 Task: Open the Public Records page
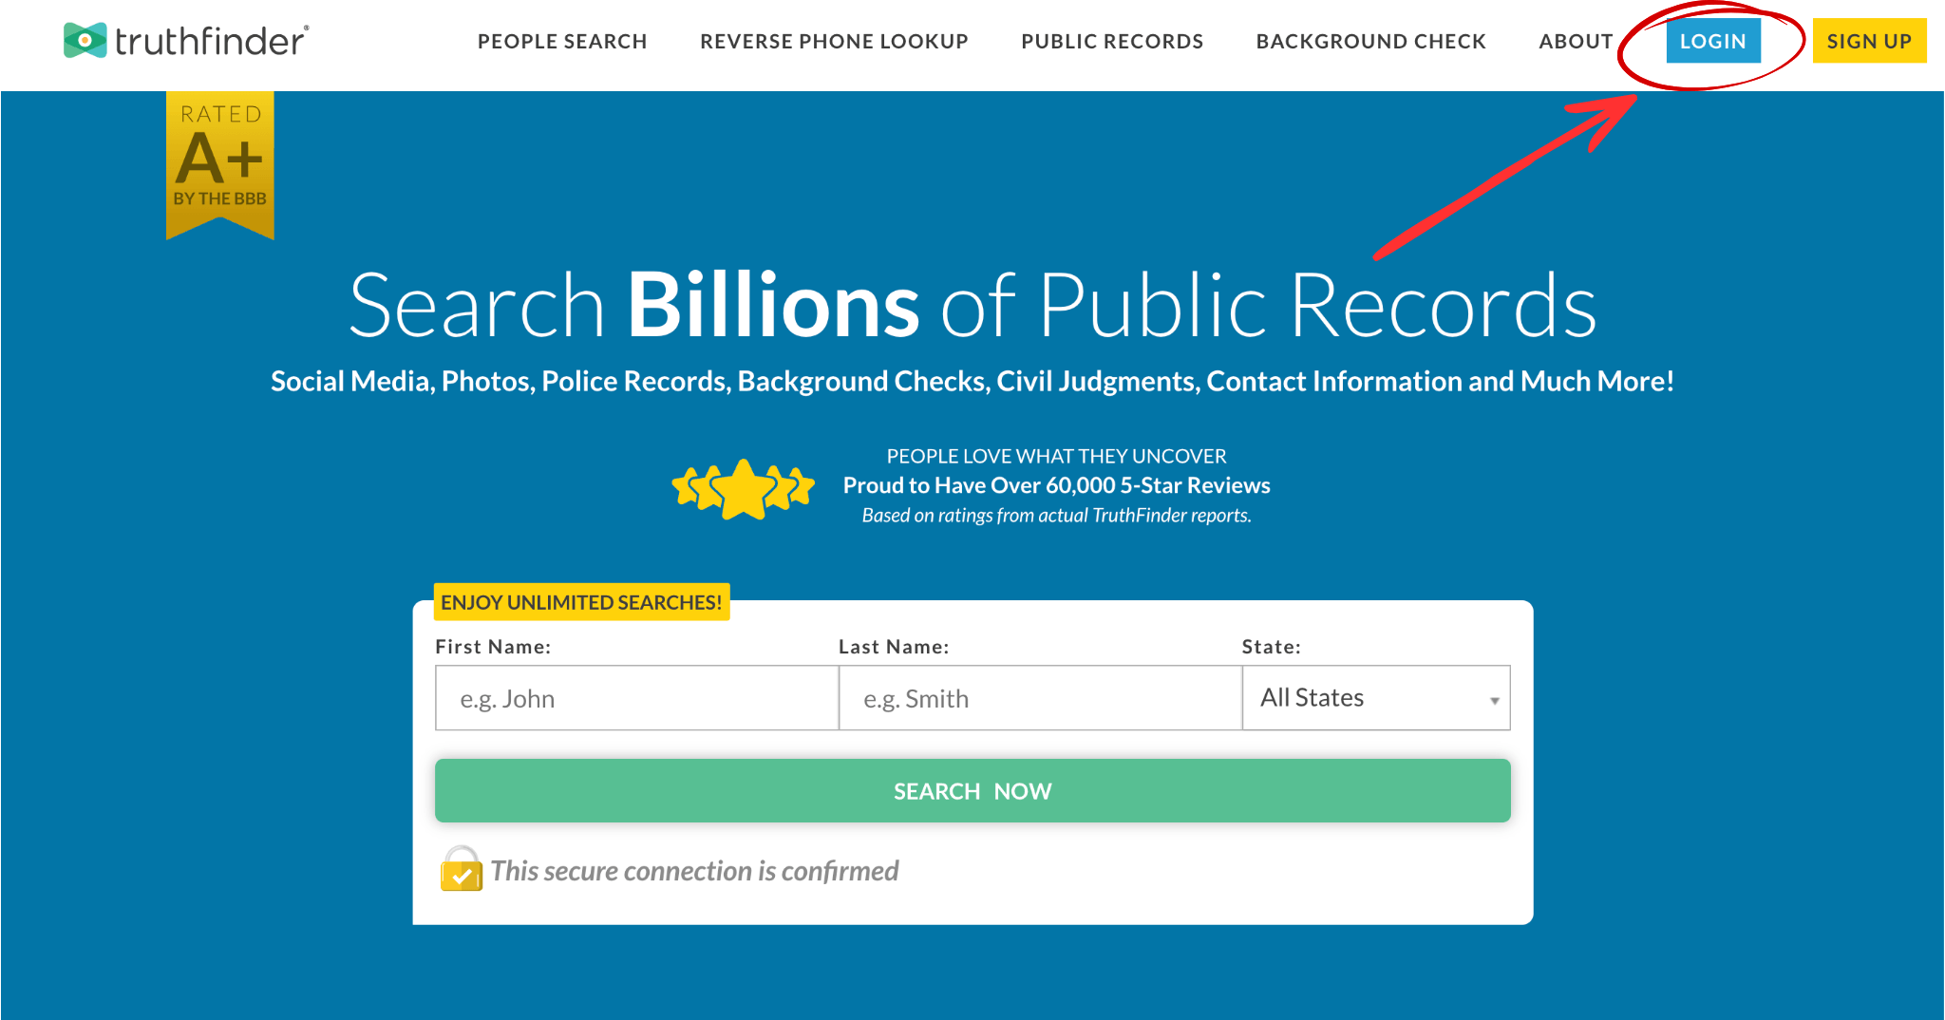tap(1112, 41)
